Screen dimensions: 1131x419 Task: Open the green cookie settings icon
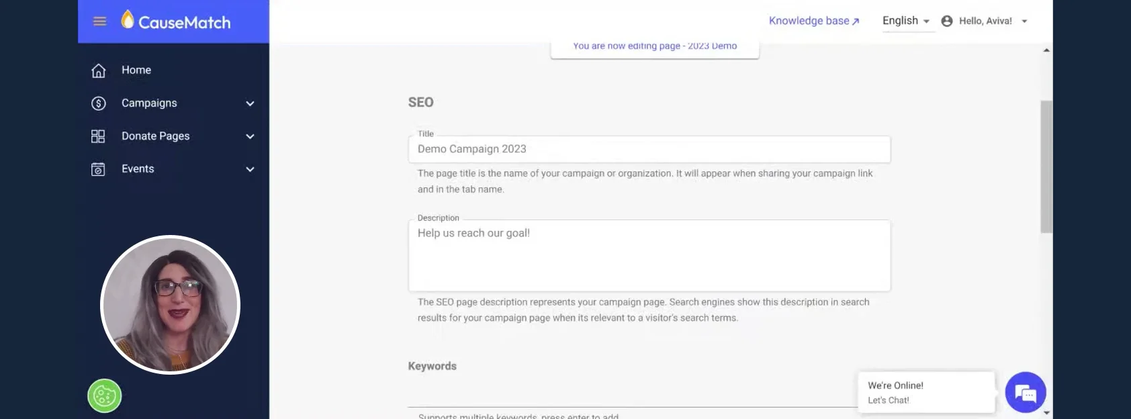coord(105,396)
